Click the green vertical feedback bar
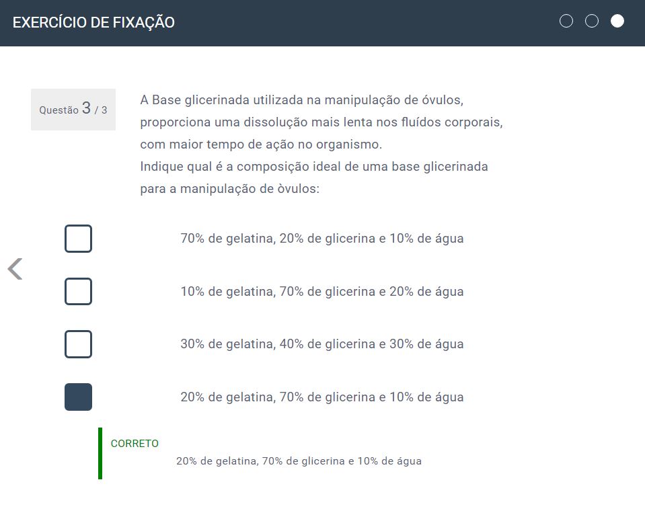Image resolution: width=645 pixels, height=521 pixels. point(100,453)
